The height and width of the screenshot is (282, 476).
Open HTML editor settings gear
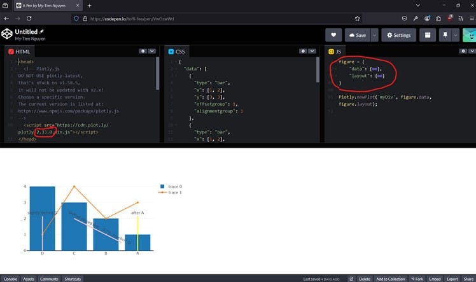tap(143, 51)
